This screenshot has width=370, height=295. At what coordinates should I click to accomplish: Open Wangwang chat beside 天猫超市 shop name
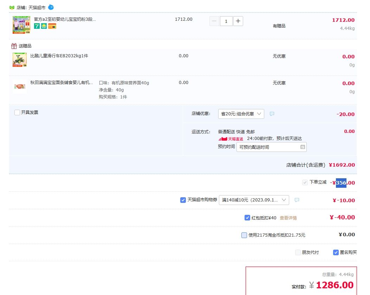click(x=51, y=7)
